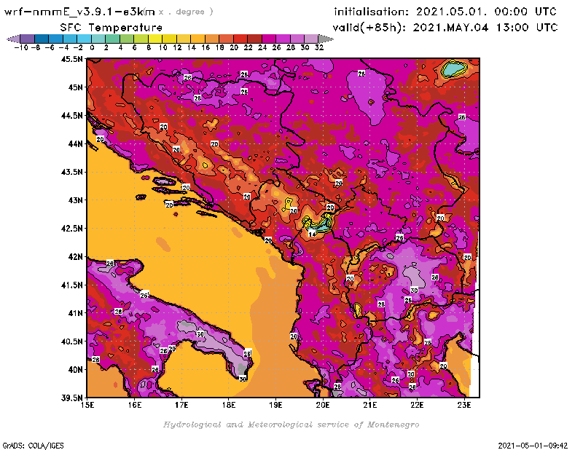Click the 'valid(+85h): 2021.MAY.04 13:00 UTC' text
583x450 pixels.
click(445, 28)
